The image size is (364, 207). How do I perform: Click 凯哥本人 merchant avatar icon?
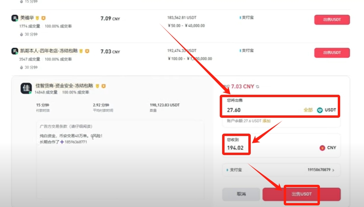point(15,51)
